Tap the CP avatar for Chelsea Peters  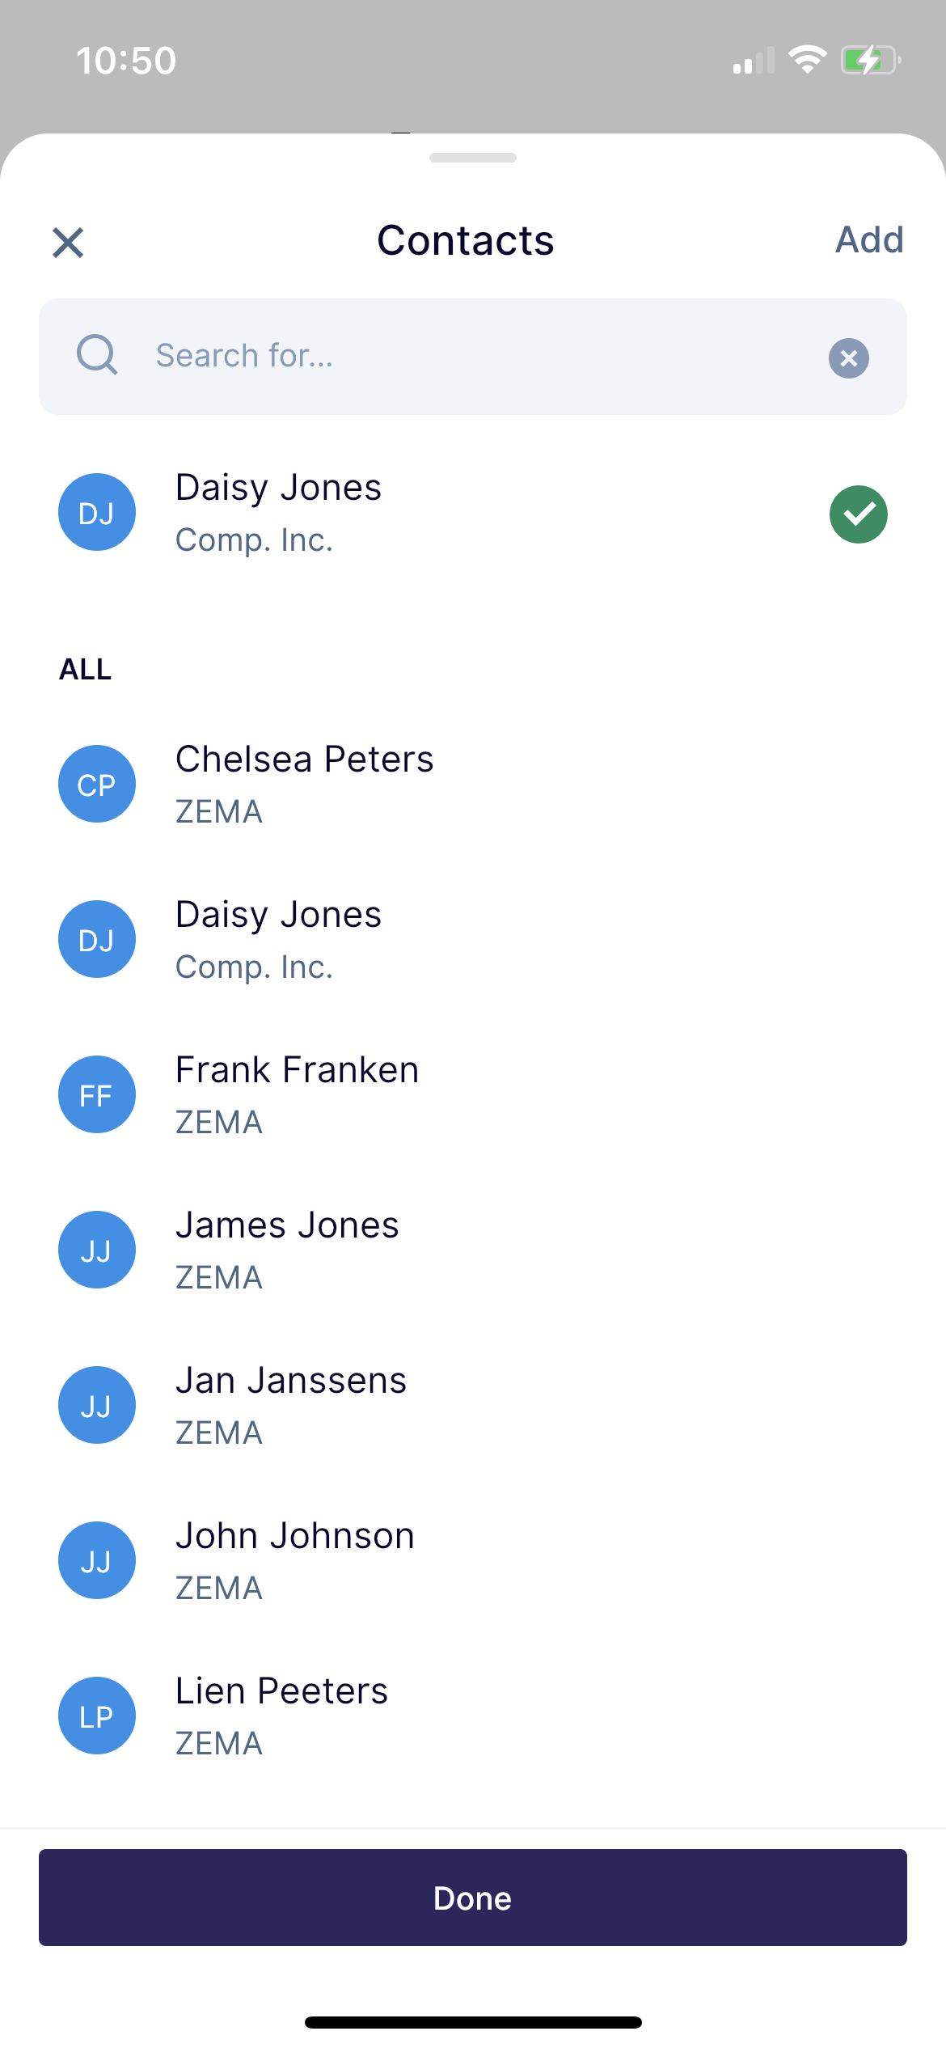(x=97, y=784)
